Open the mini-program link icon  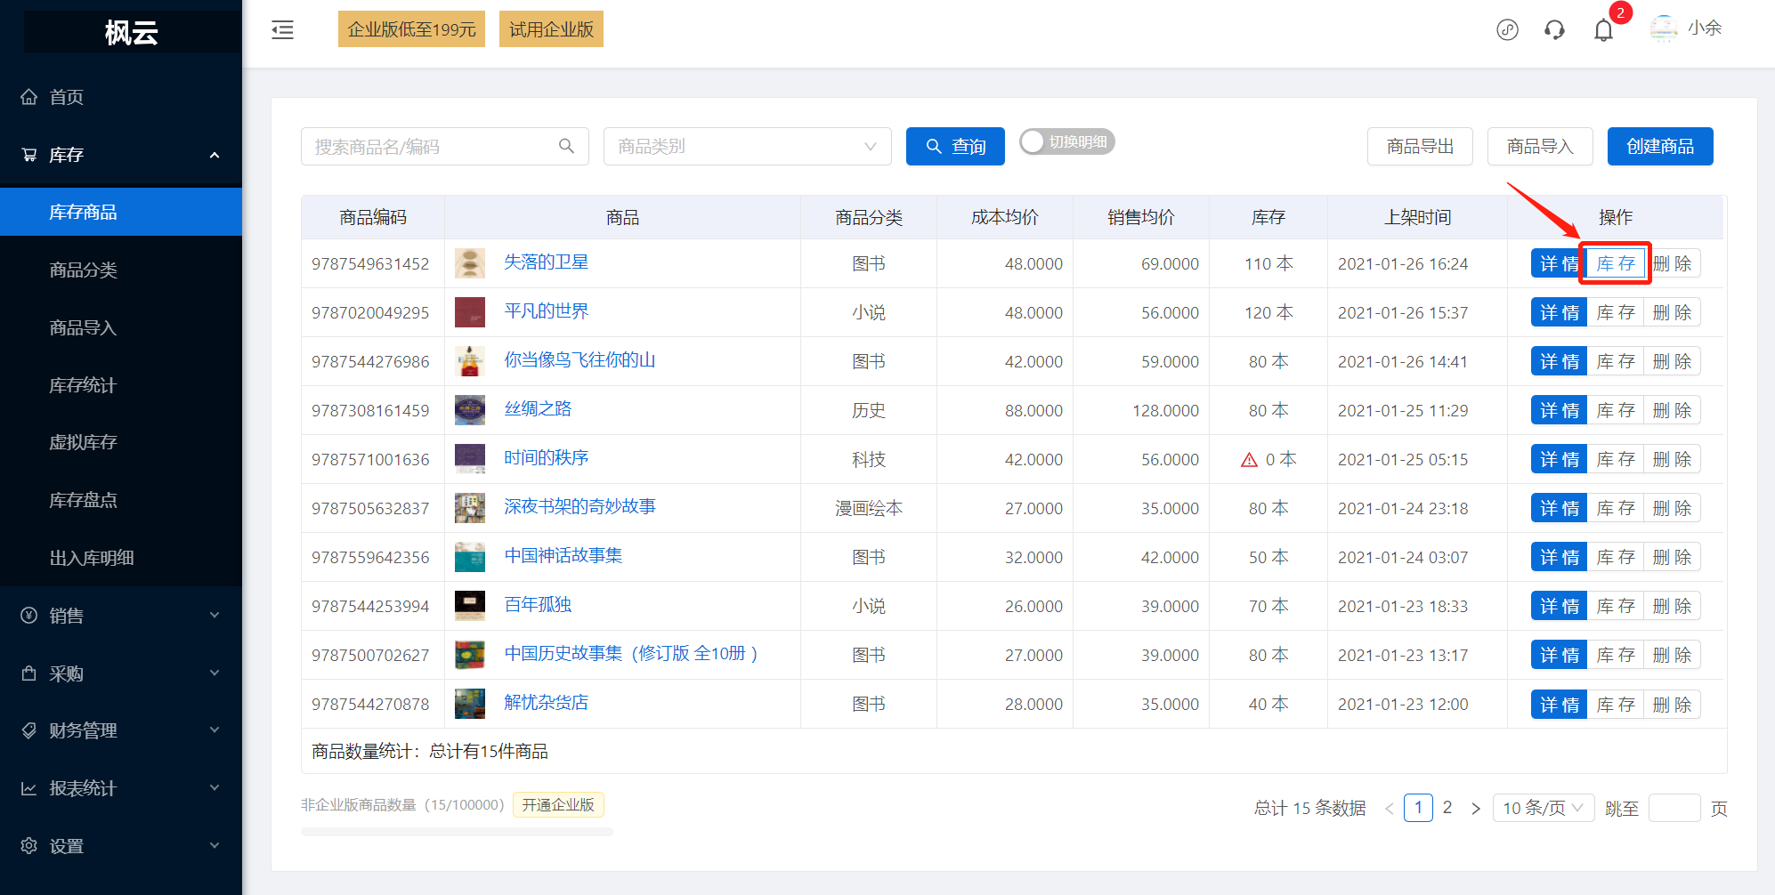(1507, 29)
